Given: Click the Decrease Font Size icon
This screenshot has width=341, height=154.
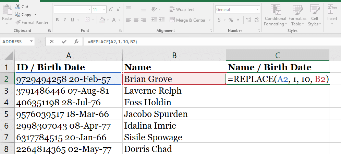Looking at the screenshot, I should pyautogui.click(x=118, y=10).
